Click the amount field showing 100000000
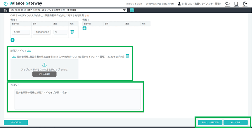Viewport: 252px width, 128px height. [x=42, y=32]
